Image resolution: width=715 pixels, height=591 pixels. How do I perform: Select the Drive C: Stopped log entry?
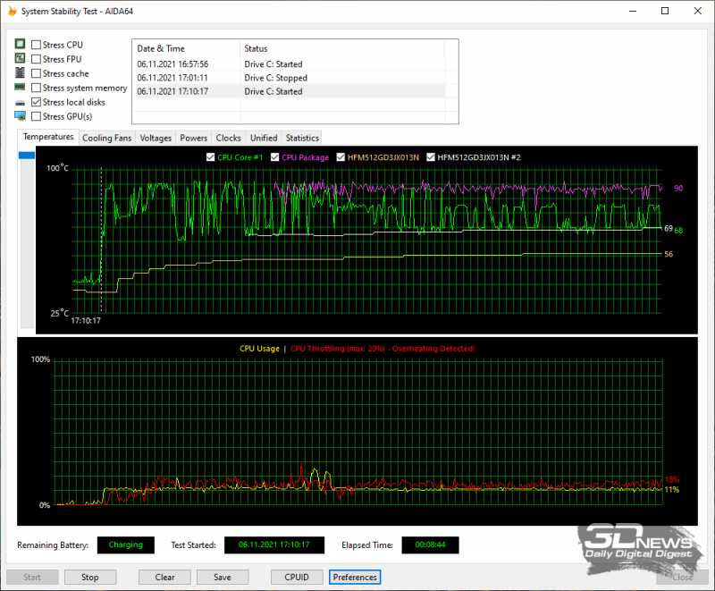click(x=290, y=78)
